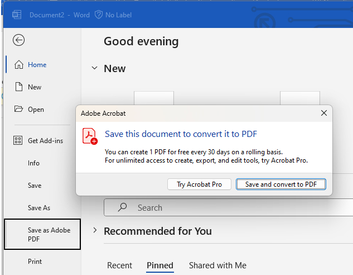
Task: Switch to the Recent tab
Action: point(119,265)
